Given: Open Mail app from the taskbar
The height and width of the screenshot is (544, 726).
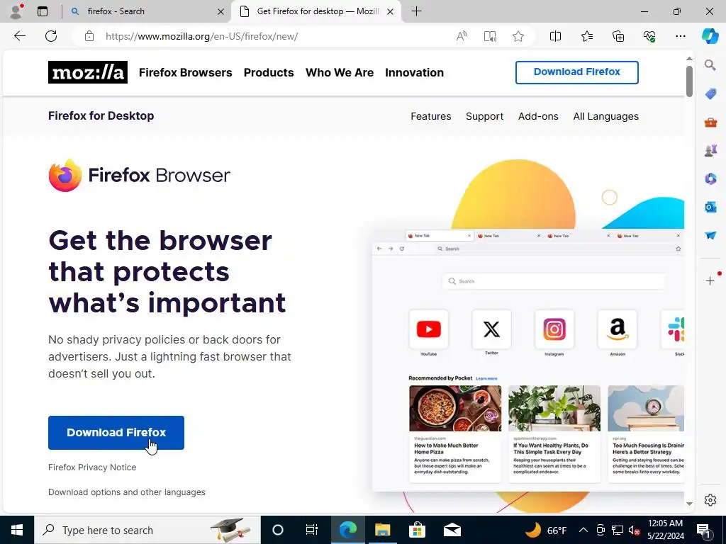Looking at the screenshot, I should tap(452, 530).
